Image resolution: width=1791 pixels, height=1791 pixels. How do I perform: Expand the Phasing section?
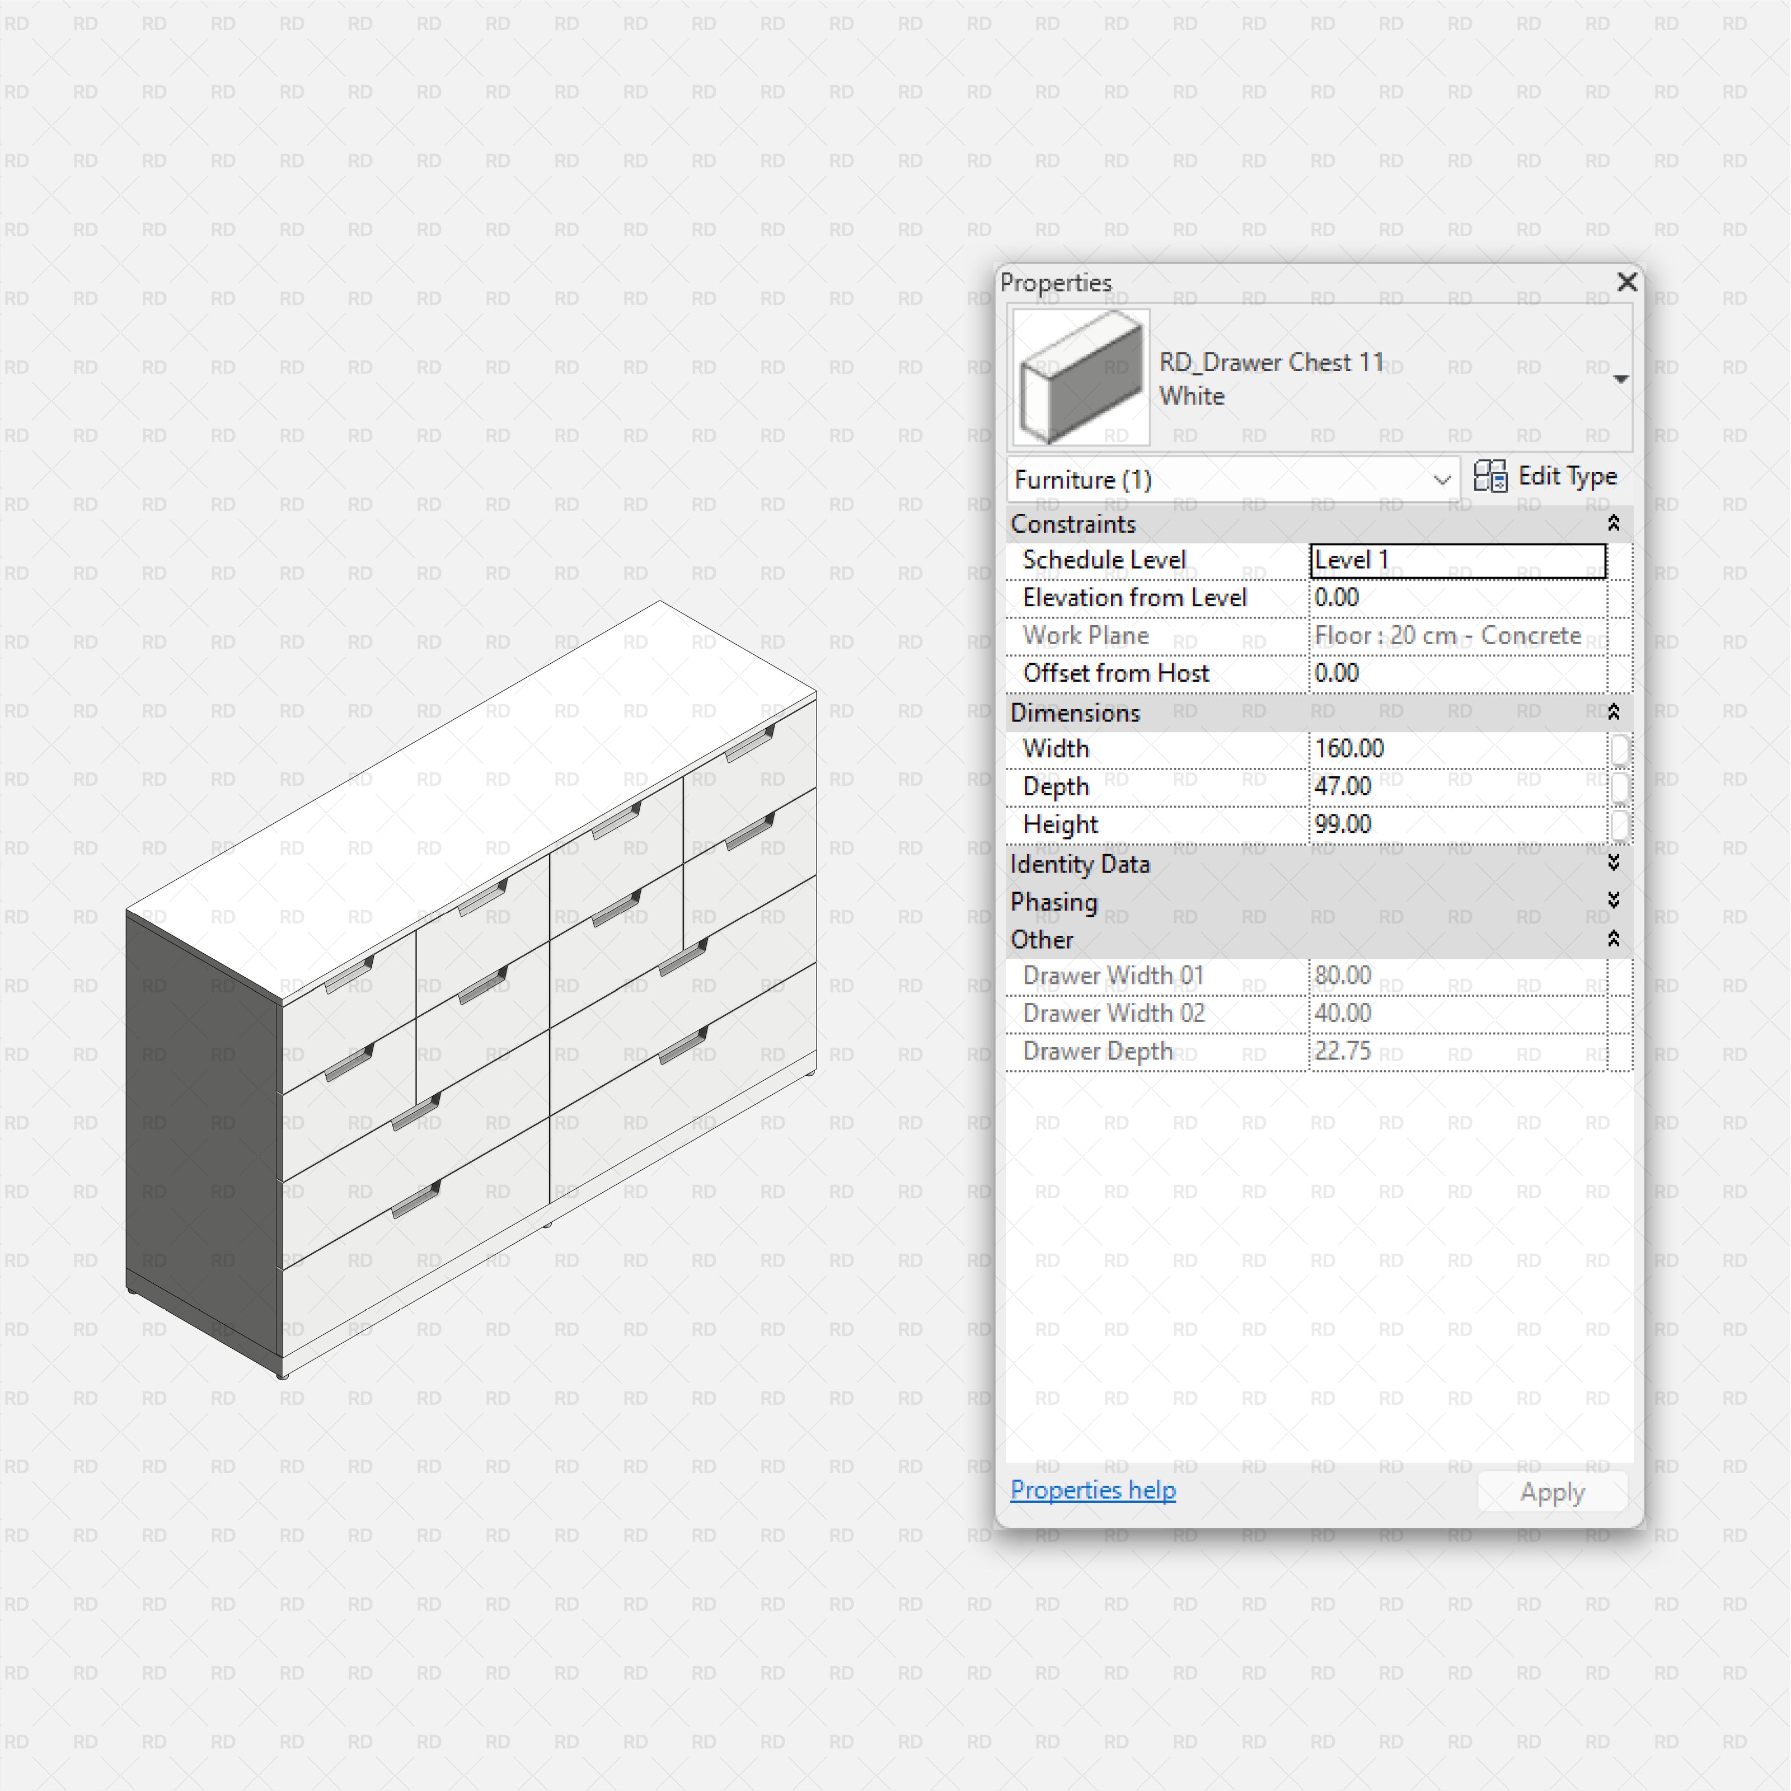pyautogui.click(x=1613, y=900)
